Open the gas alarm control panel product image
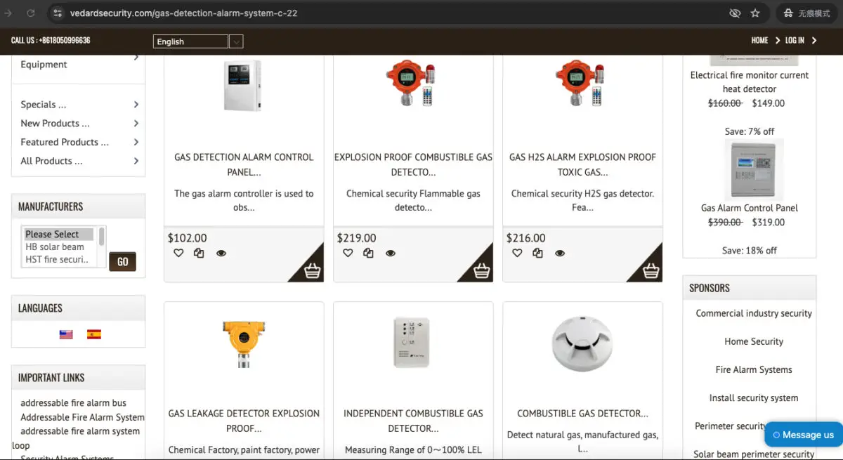Viewport: 843px width, 460px height. coord(242,86)
